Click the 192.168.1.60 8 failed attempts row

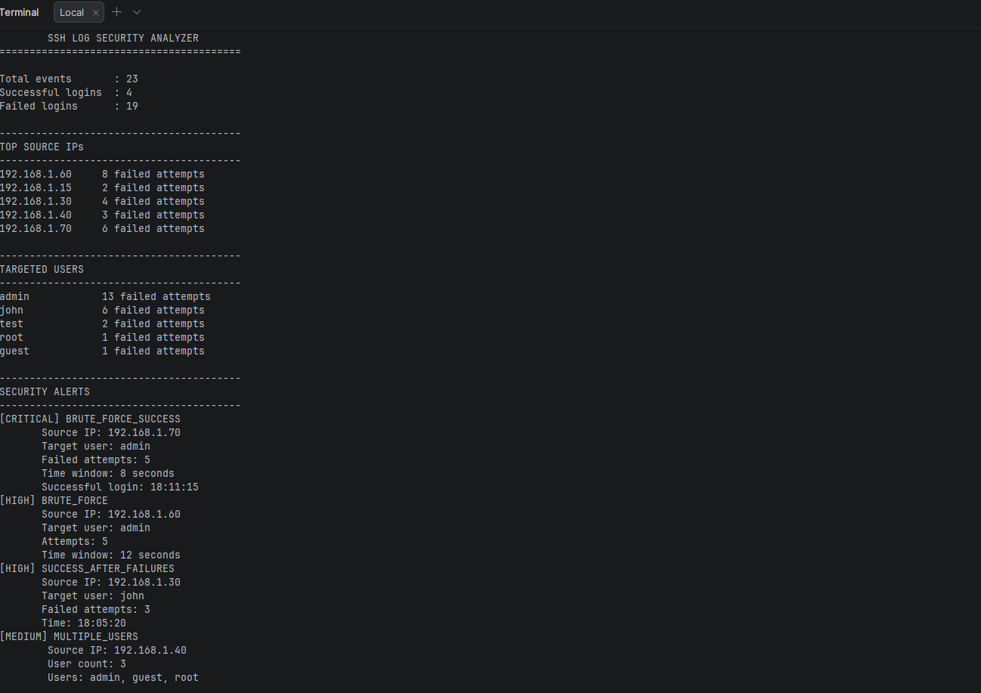pos(102,174)
